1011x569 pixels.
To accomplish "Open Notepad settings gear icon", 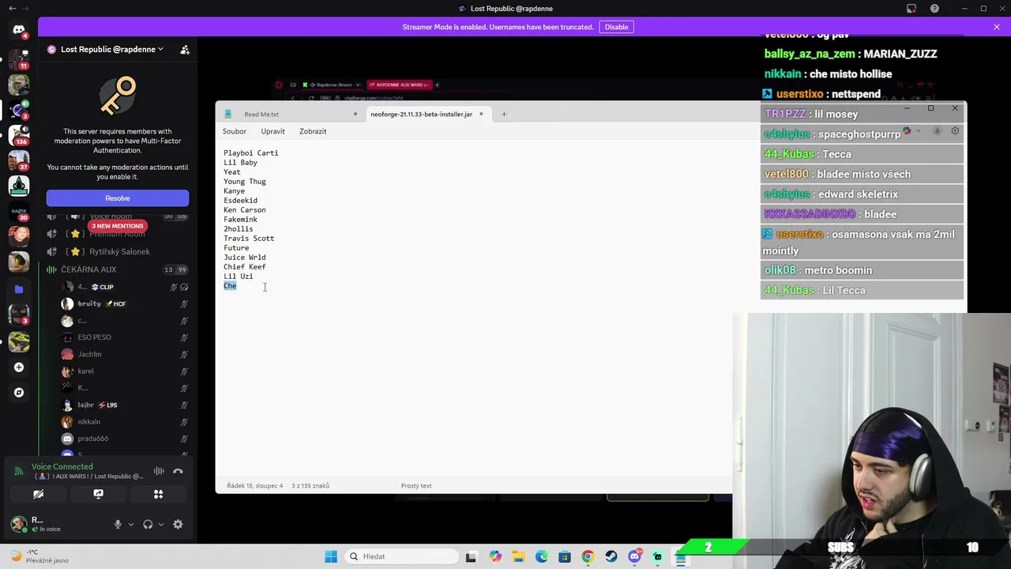I will [x=955, y=131].
